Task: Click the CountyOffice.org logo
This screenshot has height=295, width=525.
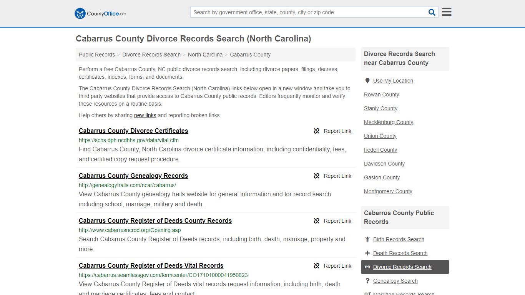Action: coord(100,13)
